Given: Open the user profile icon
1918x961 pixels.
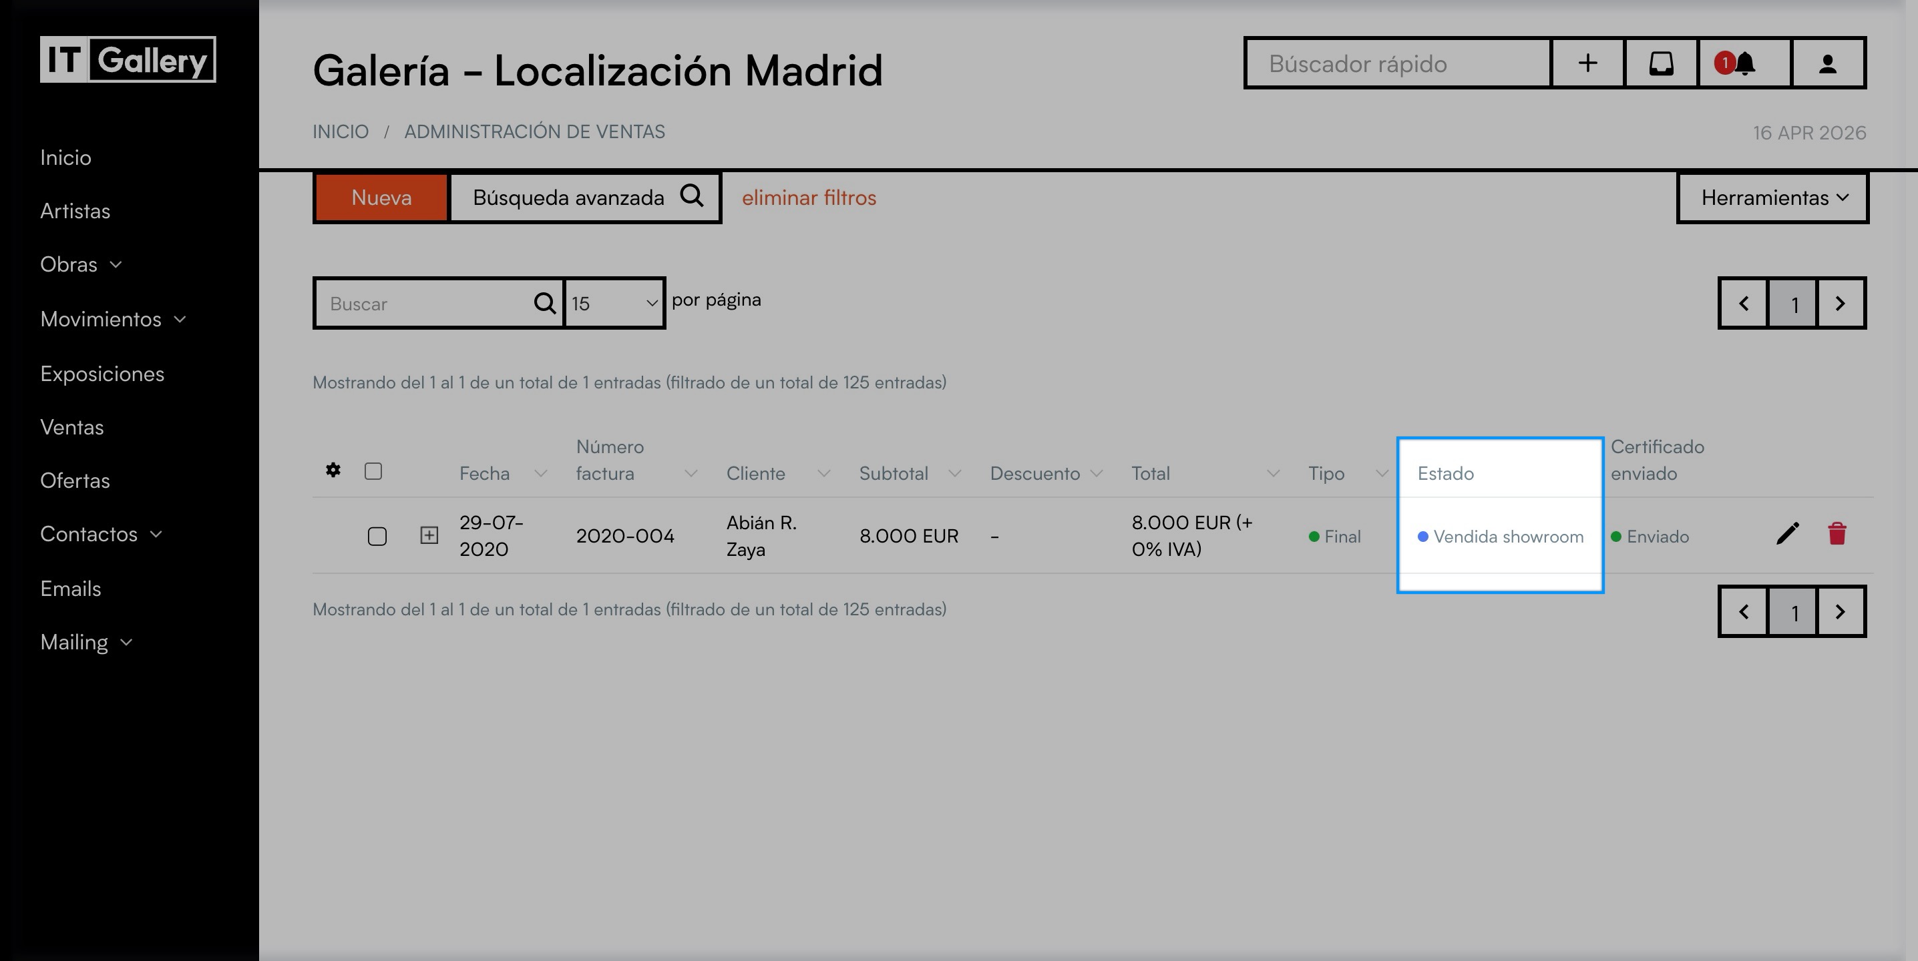Looking at the screenshot, I should 1827,63.
